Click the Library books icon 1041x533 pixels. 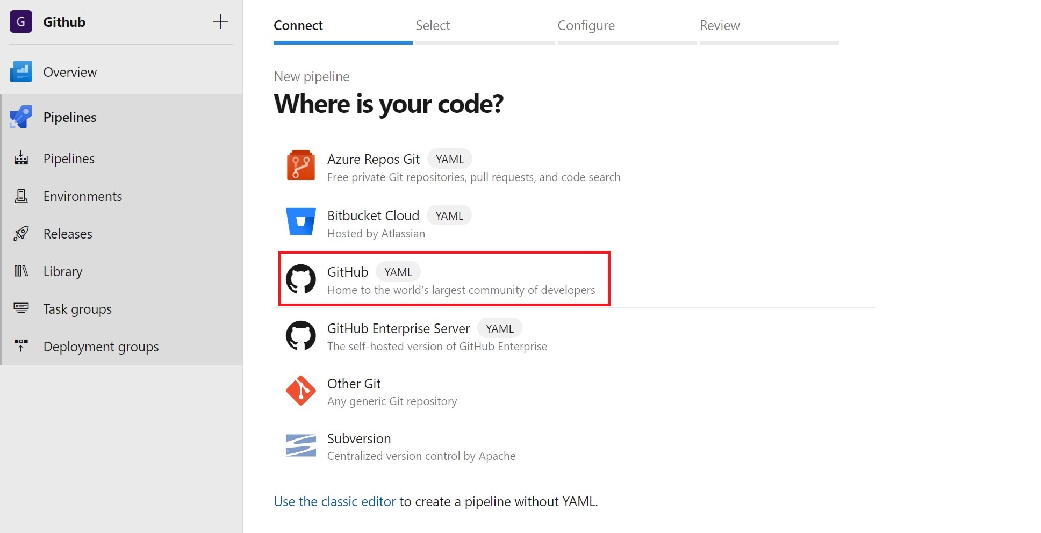(x=21, y=271)
